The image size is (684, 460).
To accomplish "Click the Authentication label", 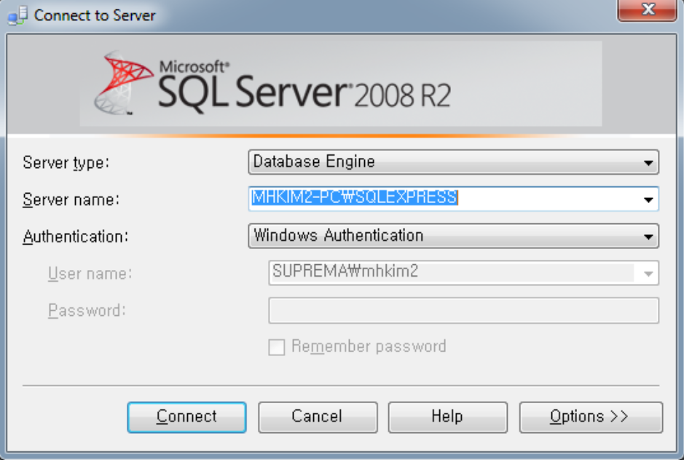I will point(76,237).
